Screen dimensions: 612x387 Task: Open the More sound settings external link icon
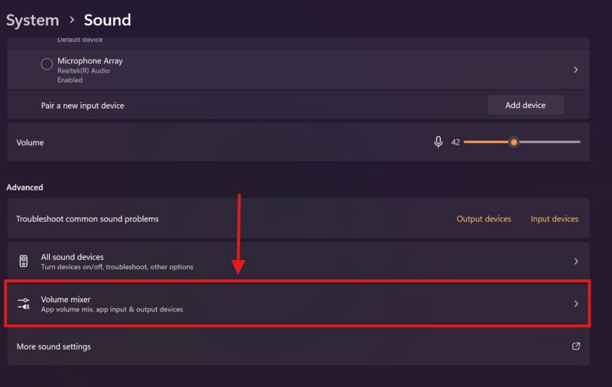[x=576, y=346]
